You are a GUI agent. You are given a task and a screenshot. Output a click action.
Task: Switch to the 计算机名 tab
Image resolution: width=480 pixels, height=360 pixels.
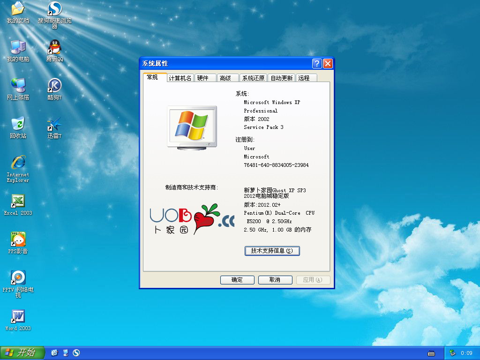coord(180,78)
